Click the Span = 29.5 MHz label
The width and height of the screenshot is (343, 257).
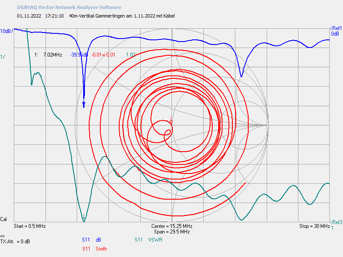click(172, 232)
